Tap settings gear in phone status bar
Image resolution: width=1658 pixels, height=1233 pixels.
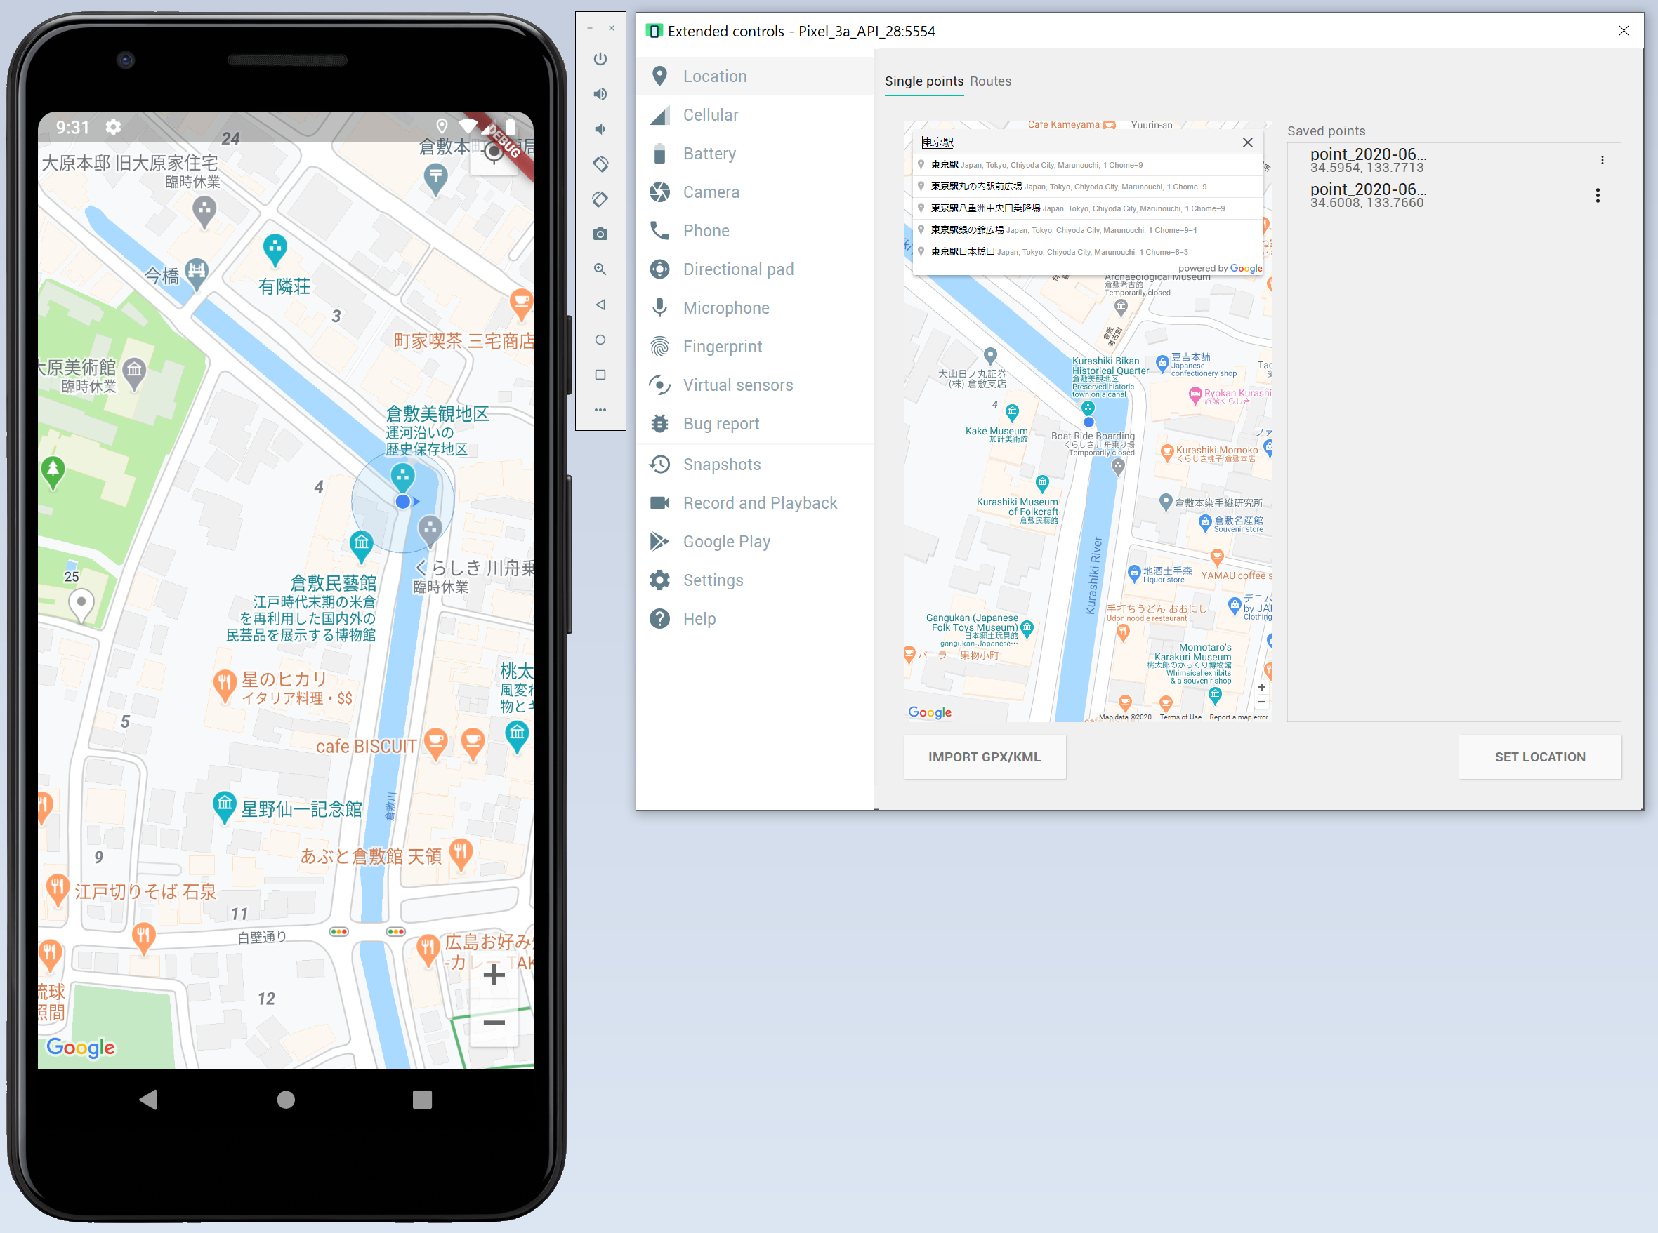(114, 127)
